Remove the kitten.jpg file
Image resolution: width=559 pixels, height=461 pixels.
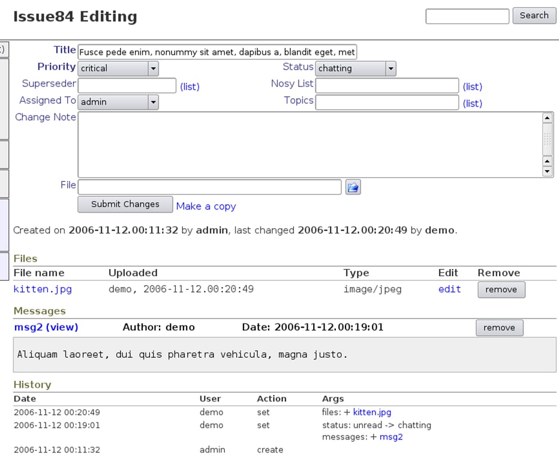[501, 289]
